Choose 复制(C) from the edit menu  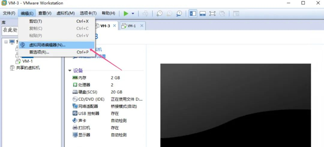(x=57, y=28)
